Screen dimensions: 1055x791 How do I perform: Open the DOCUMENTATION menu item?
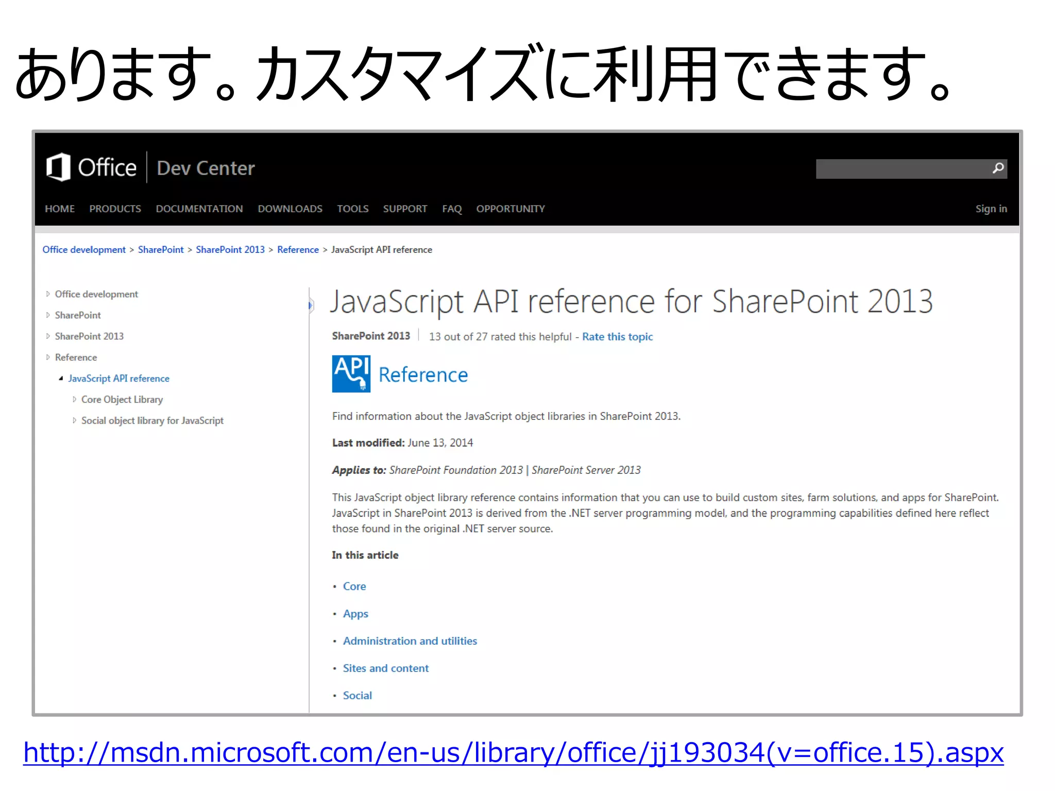click(199, 209)
